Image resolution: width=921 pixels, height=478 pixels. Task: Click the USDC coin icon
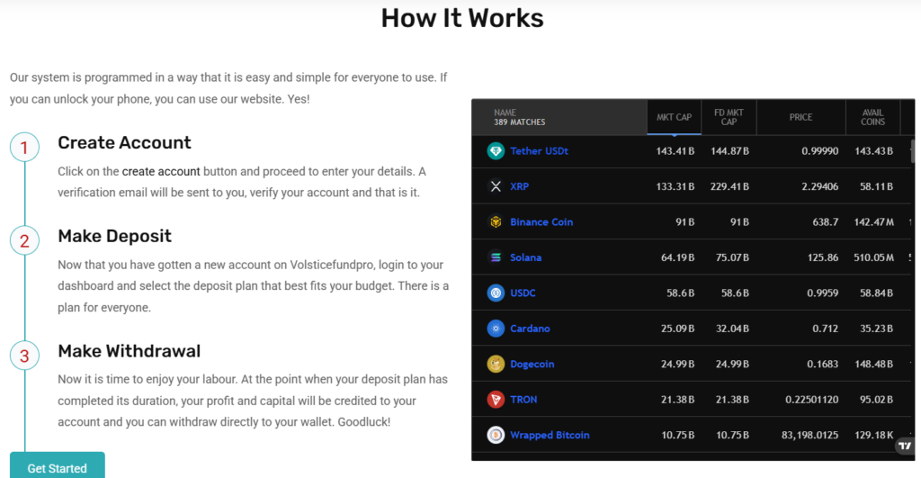(x=496, y=293)
